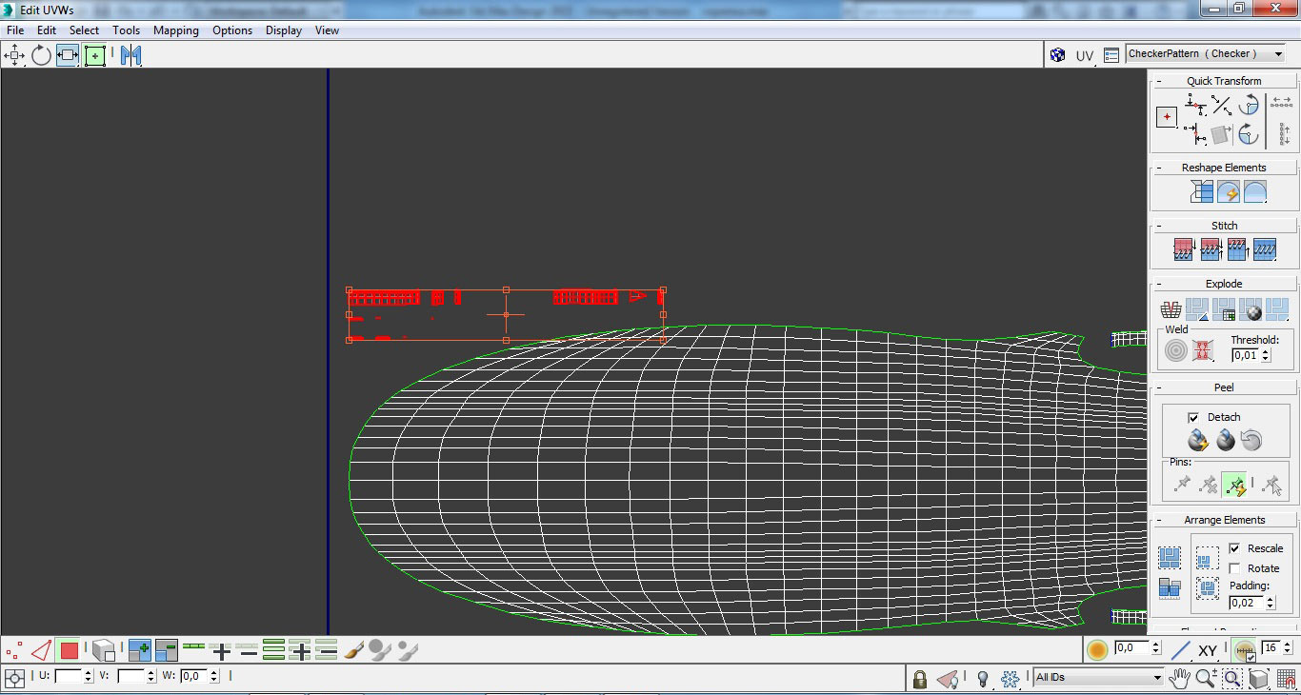Click the lock selection padlock icon
Screen dimensions: 1301x695
click(919, 679)
